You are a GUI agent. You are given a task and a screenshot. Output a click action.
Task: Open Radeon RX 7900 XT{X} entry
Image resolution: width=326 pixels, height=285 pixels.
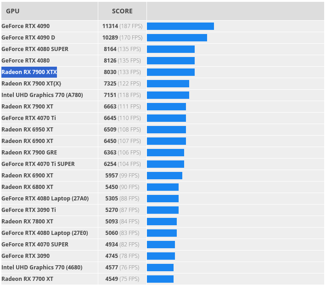31,84
